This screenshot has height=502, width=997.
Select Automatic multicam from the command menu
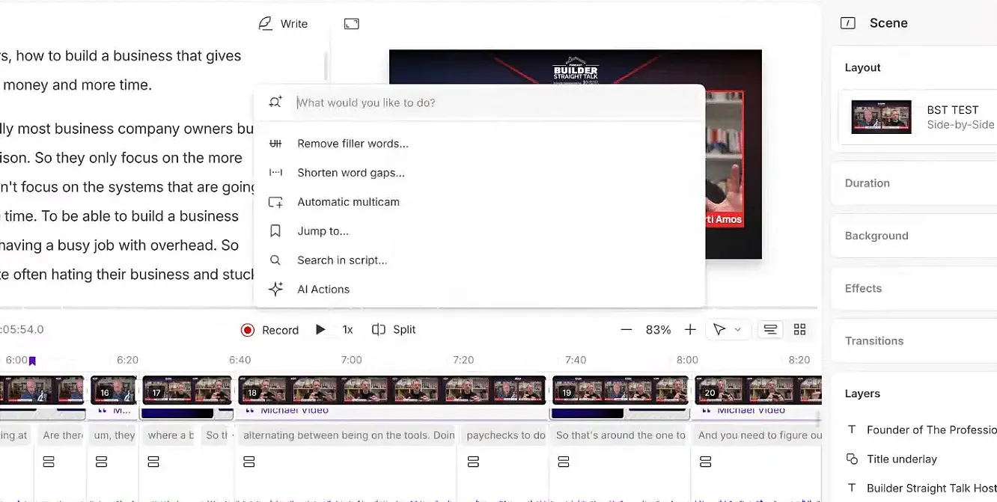pos(349,201)
